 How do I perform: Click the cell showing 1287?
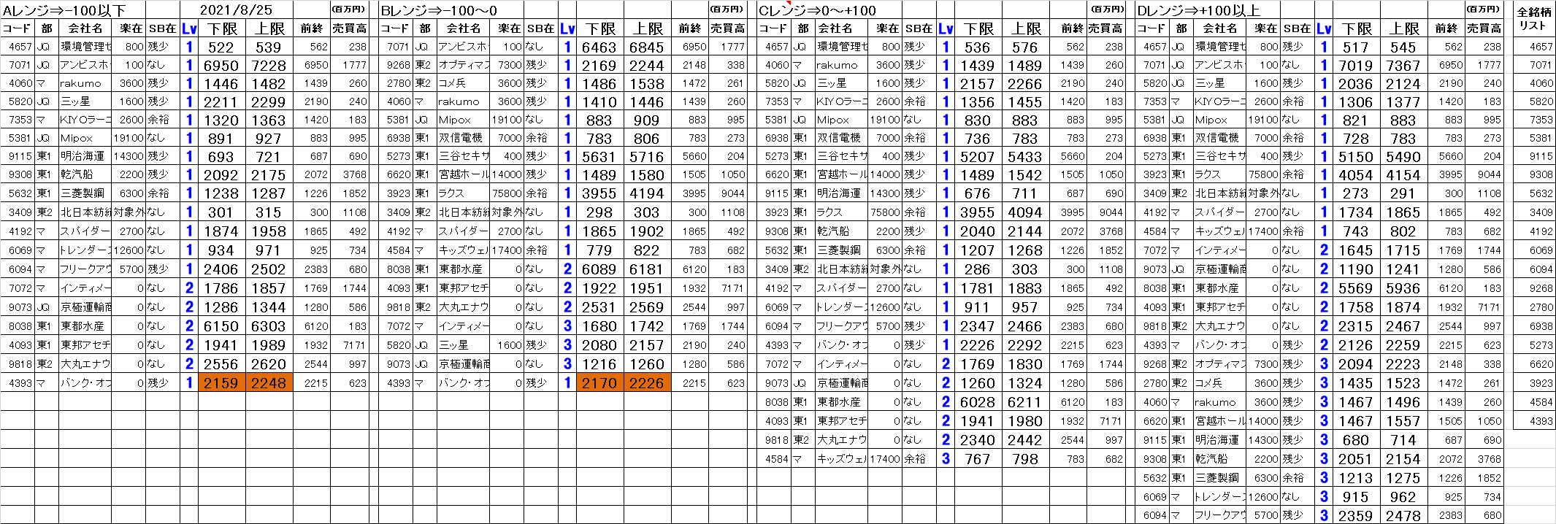tap(269, 193)
